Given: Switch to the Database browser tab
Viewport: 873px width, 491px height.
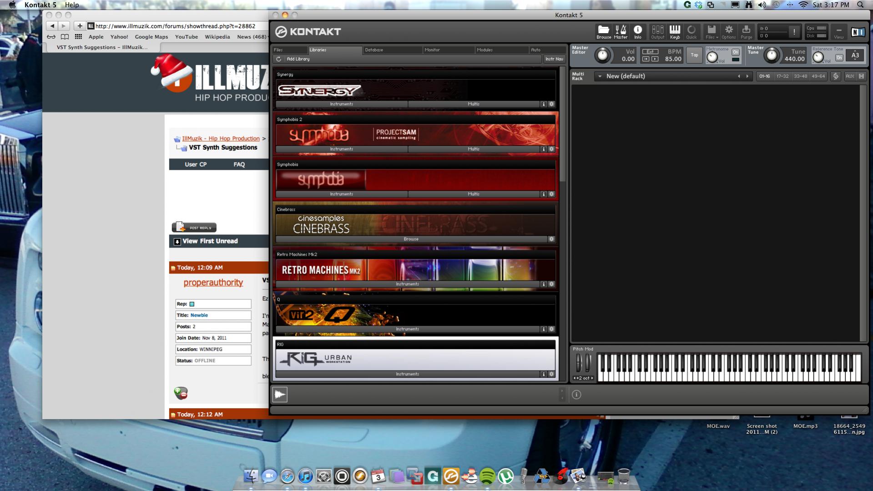Looking at the screenshot, I should 392,50.
